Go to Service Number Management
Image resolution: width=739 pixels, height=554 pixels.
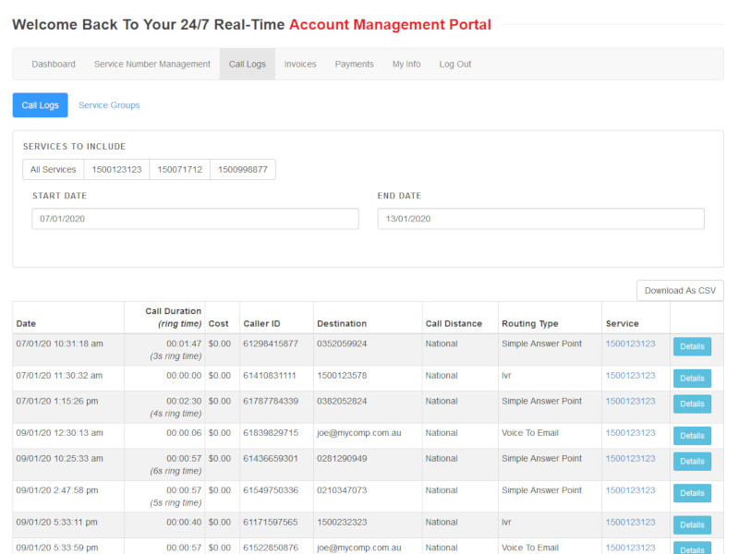pos(152,65)
